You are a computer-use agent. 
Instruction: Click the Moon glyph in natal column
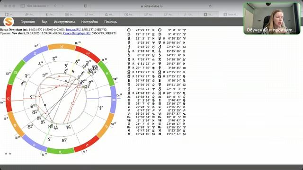pyautogui.click(x=129, y=34)
